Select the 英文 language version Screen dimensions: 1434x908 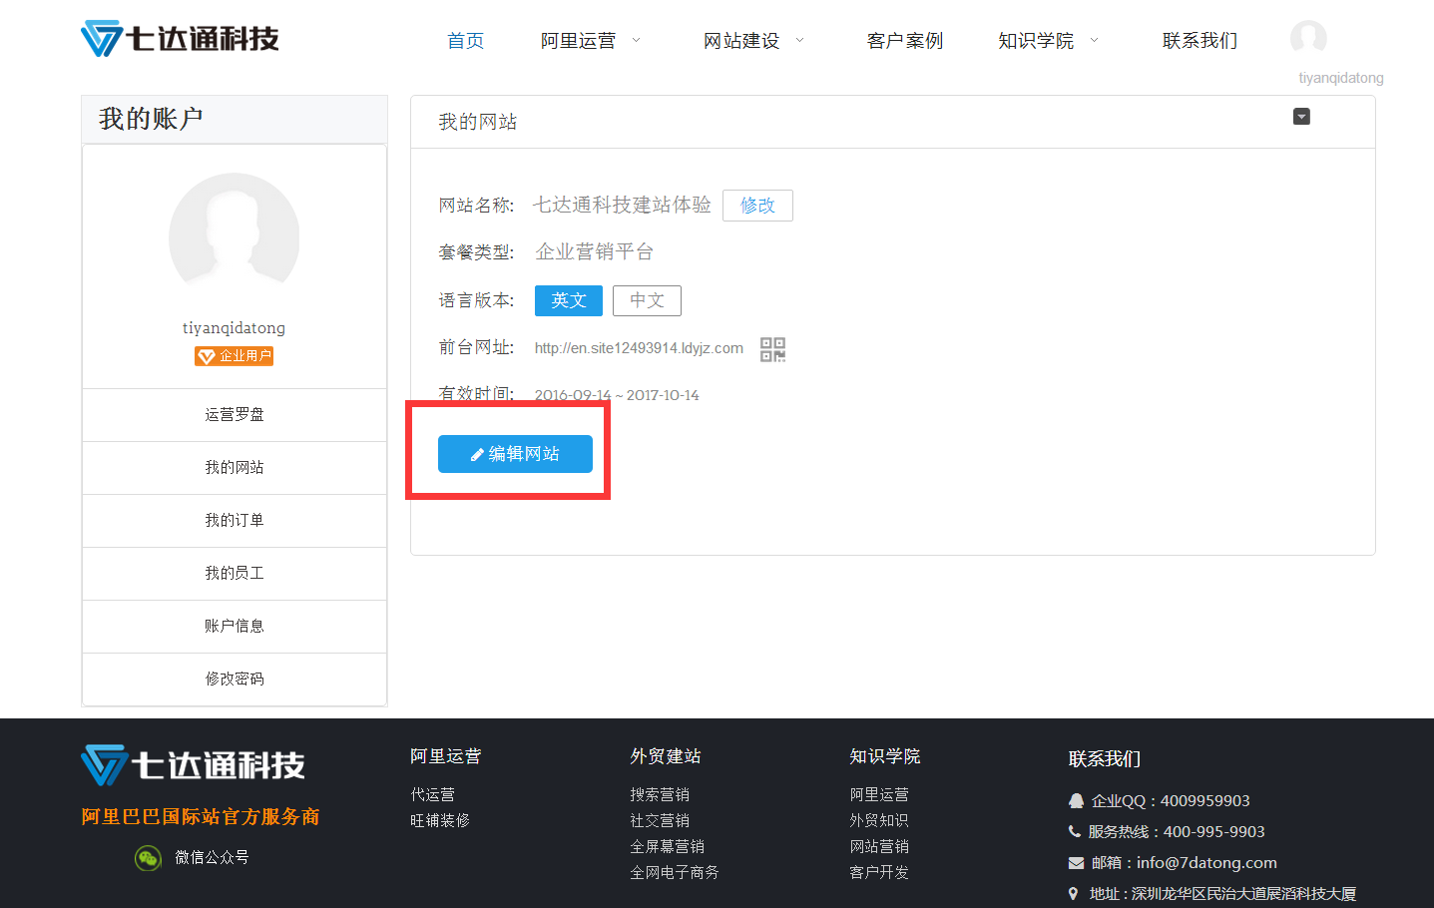pyautogui.click(x=569, y=300)
